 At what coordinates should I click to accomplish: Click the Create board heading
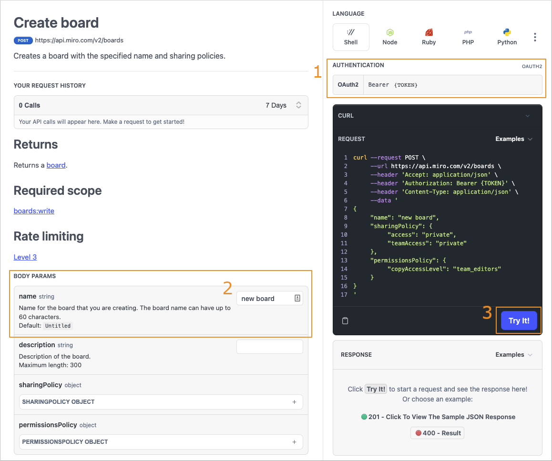tap(56, 23)
